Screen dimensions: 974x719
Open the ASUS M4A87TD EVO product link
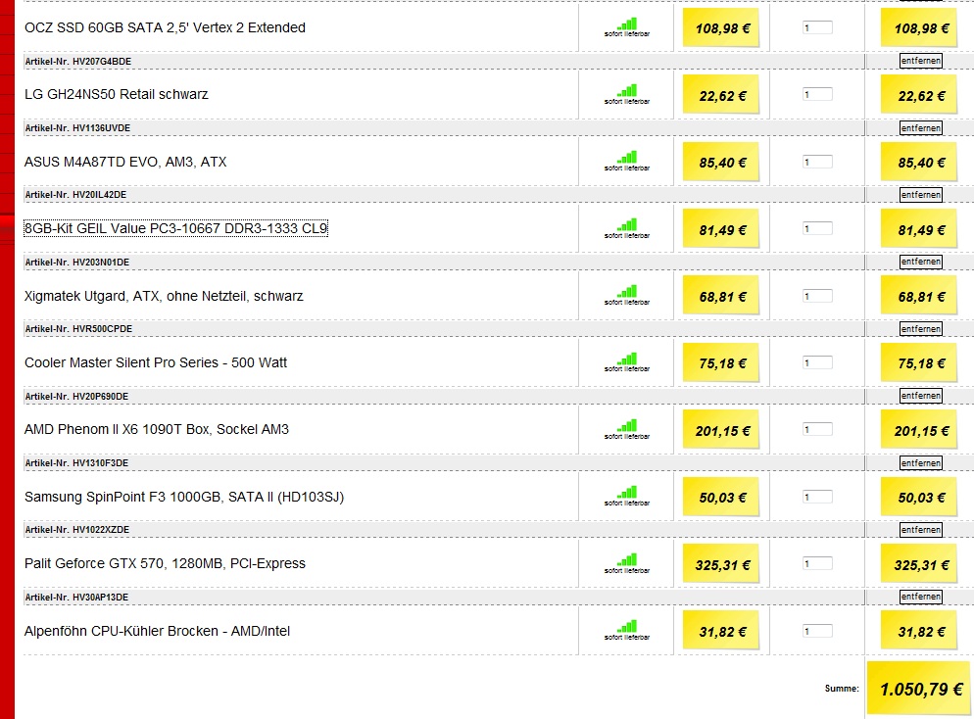click(x=125, y=162)
